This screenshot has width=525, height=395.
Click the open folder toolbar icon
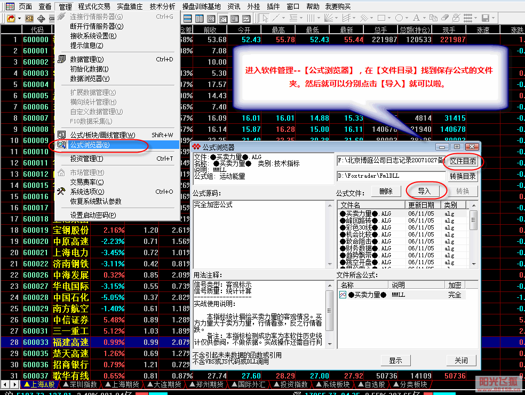(x=11, y=18)
